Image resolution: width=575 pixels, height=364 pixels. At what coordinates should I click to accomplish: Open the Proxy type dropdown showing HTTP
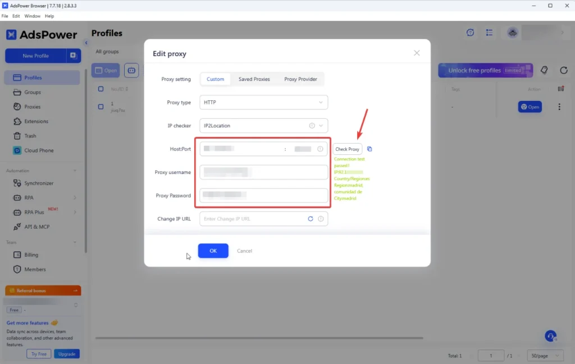(x=263, y=102)
